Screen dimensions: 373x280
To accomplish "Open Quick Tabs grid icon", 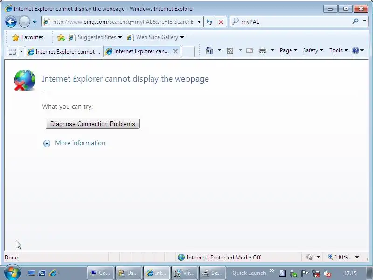I will click(12, 51).
